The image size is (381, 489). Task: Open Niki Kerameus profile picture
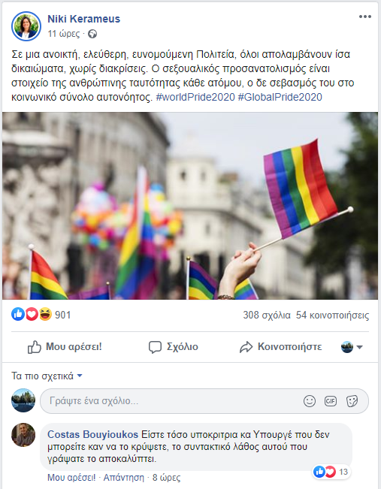pyautogui.click(x=26, y=26)
